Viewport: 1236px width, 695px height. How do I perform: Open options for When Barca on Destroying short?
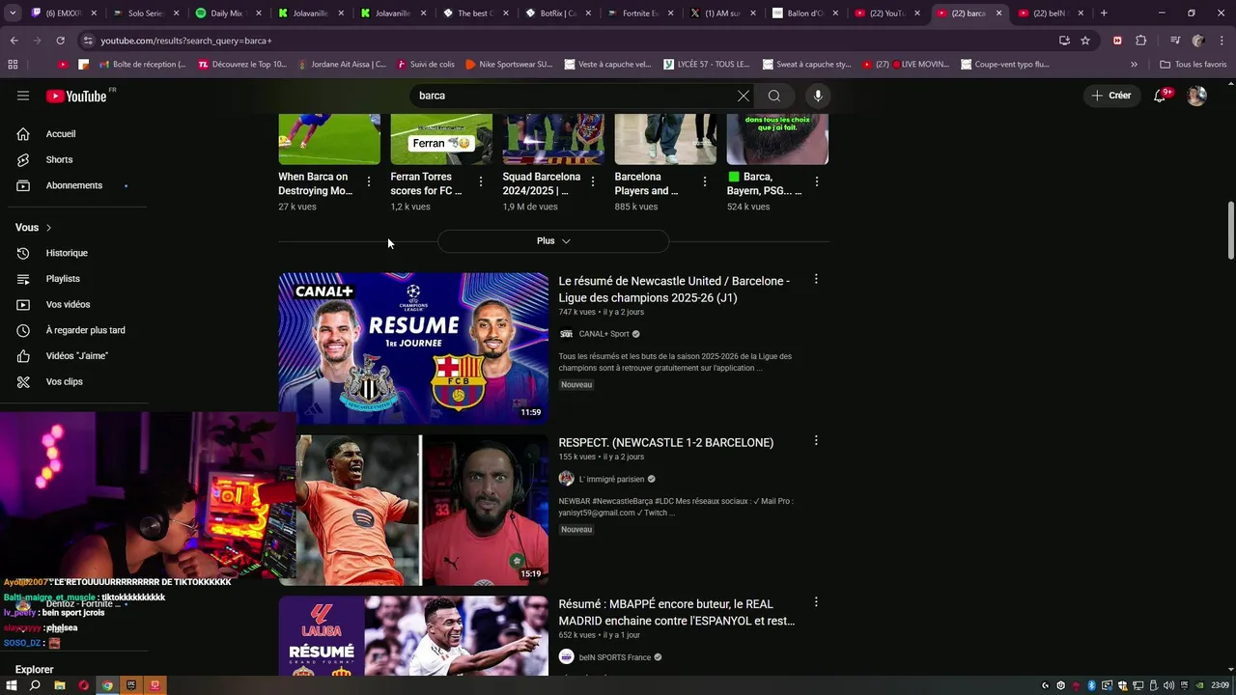click(x=368, y=181)
